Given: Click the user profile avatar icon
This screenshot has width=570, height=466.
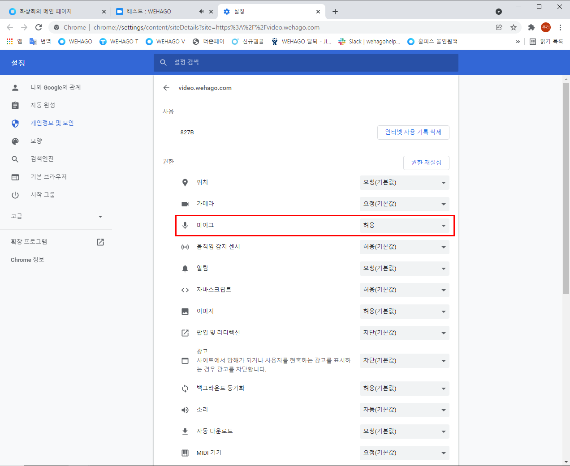Looking at the screenshot, I should pyautogui.click(x=545, y=27).
